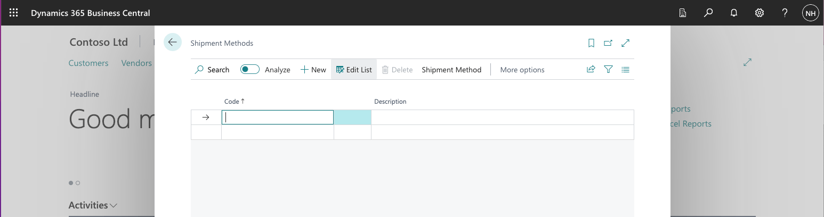Image resolution: width=824 pixels, height=217 pixels.
Task: Open the app launcher waffle icon
Action: click(x=13, y=13)
